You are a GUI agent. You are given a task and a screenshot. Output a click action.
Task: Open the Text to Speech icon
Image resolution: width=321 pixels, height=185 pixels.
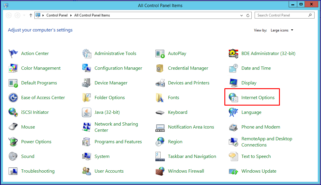pos(233,156)
